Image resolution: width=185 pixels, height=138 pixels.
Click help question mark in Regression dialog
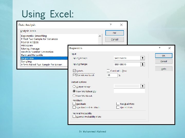[x=160, y=48]
